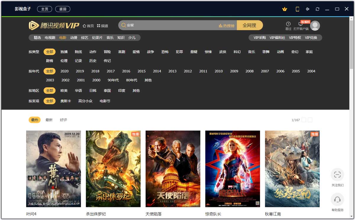Switch to the 精选 tab
355x220 pixels.
37,38
